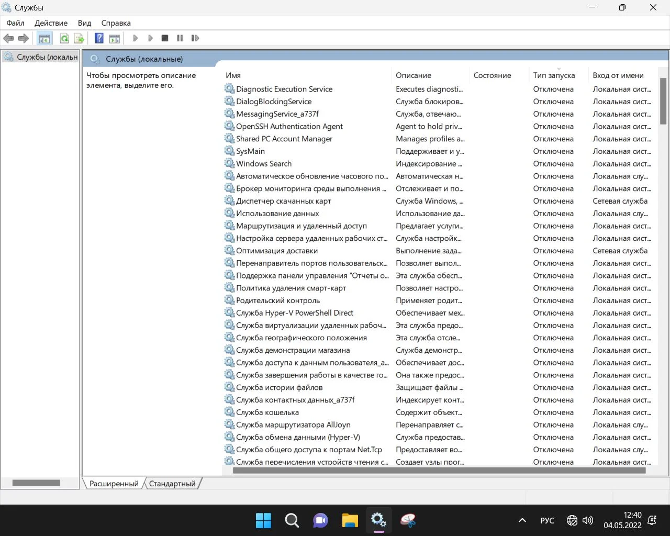This screenshot has height=536, width=670.
Task: Toggle the console tree show/hide toolbar icon
Action: [44, 38]
